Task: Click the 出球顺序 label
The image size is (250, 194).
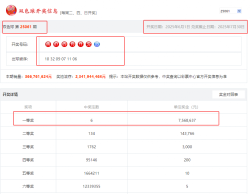Action: tap(20, 59)
